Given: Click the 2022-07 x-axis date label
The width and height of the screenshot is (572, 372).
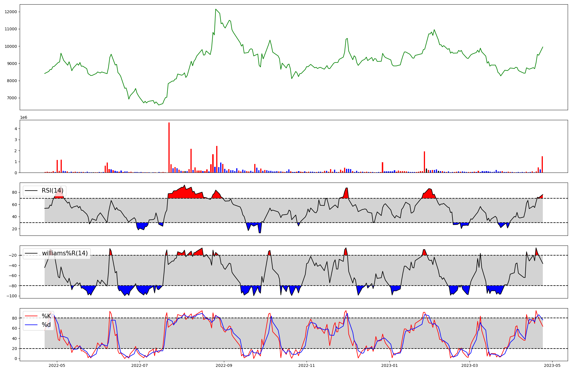Looking at the screenshot, I should (140, 365).
